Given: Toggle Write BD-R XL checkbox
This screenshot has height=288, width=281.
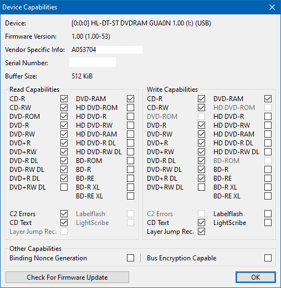Looking at the screenshot, I should tap(268, 187).
